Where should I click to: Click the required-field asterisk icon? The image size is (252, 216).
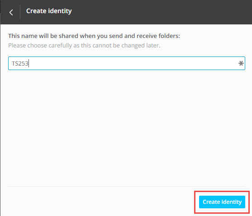(241, 63)
